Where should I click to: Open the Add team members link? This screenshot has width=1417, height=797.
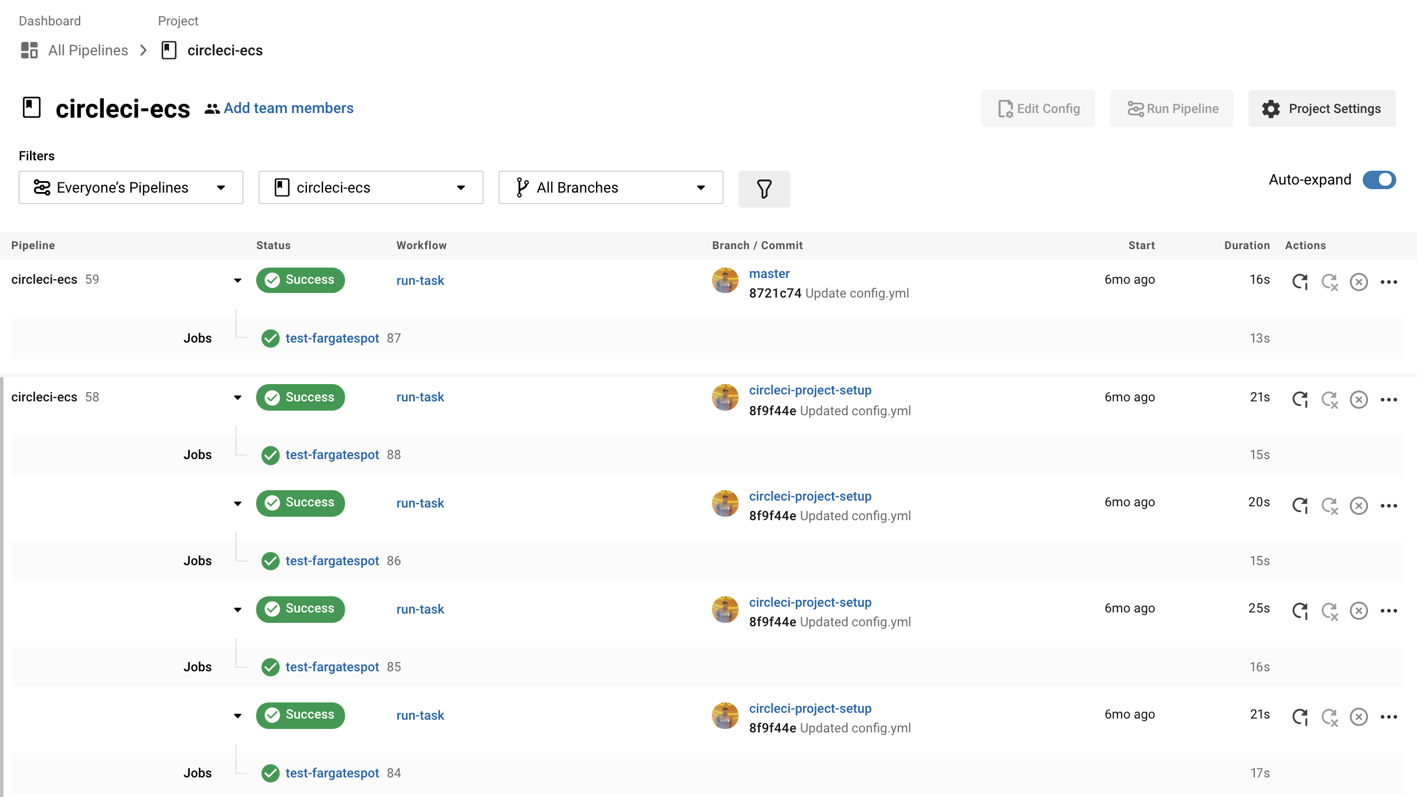[x=288, y=108]
